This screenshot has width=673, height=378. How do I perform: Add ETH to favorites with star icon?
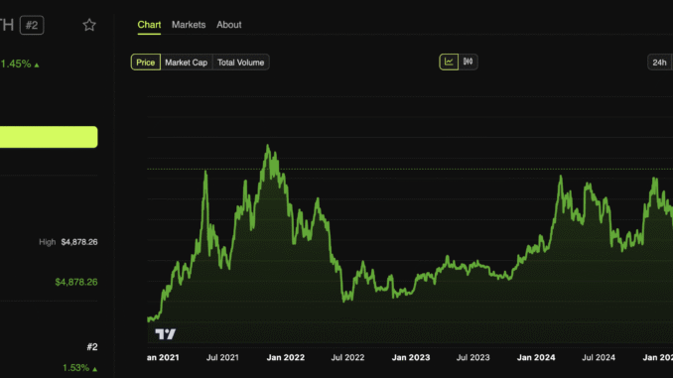pos(89,25)
